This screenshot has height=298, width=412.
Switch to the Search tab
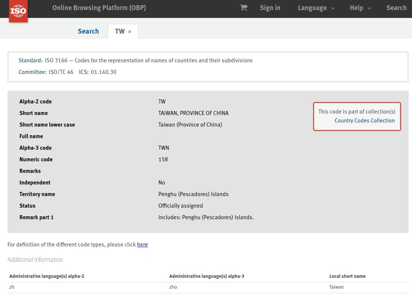[88, 31]
